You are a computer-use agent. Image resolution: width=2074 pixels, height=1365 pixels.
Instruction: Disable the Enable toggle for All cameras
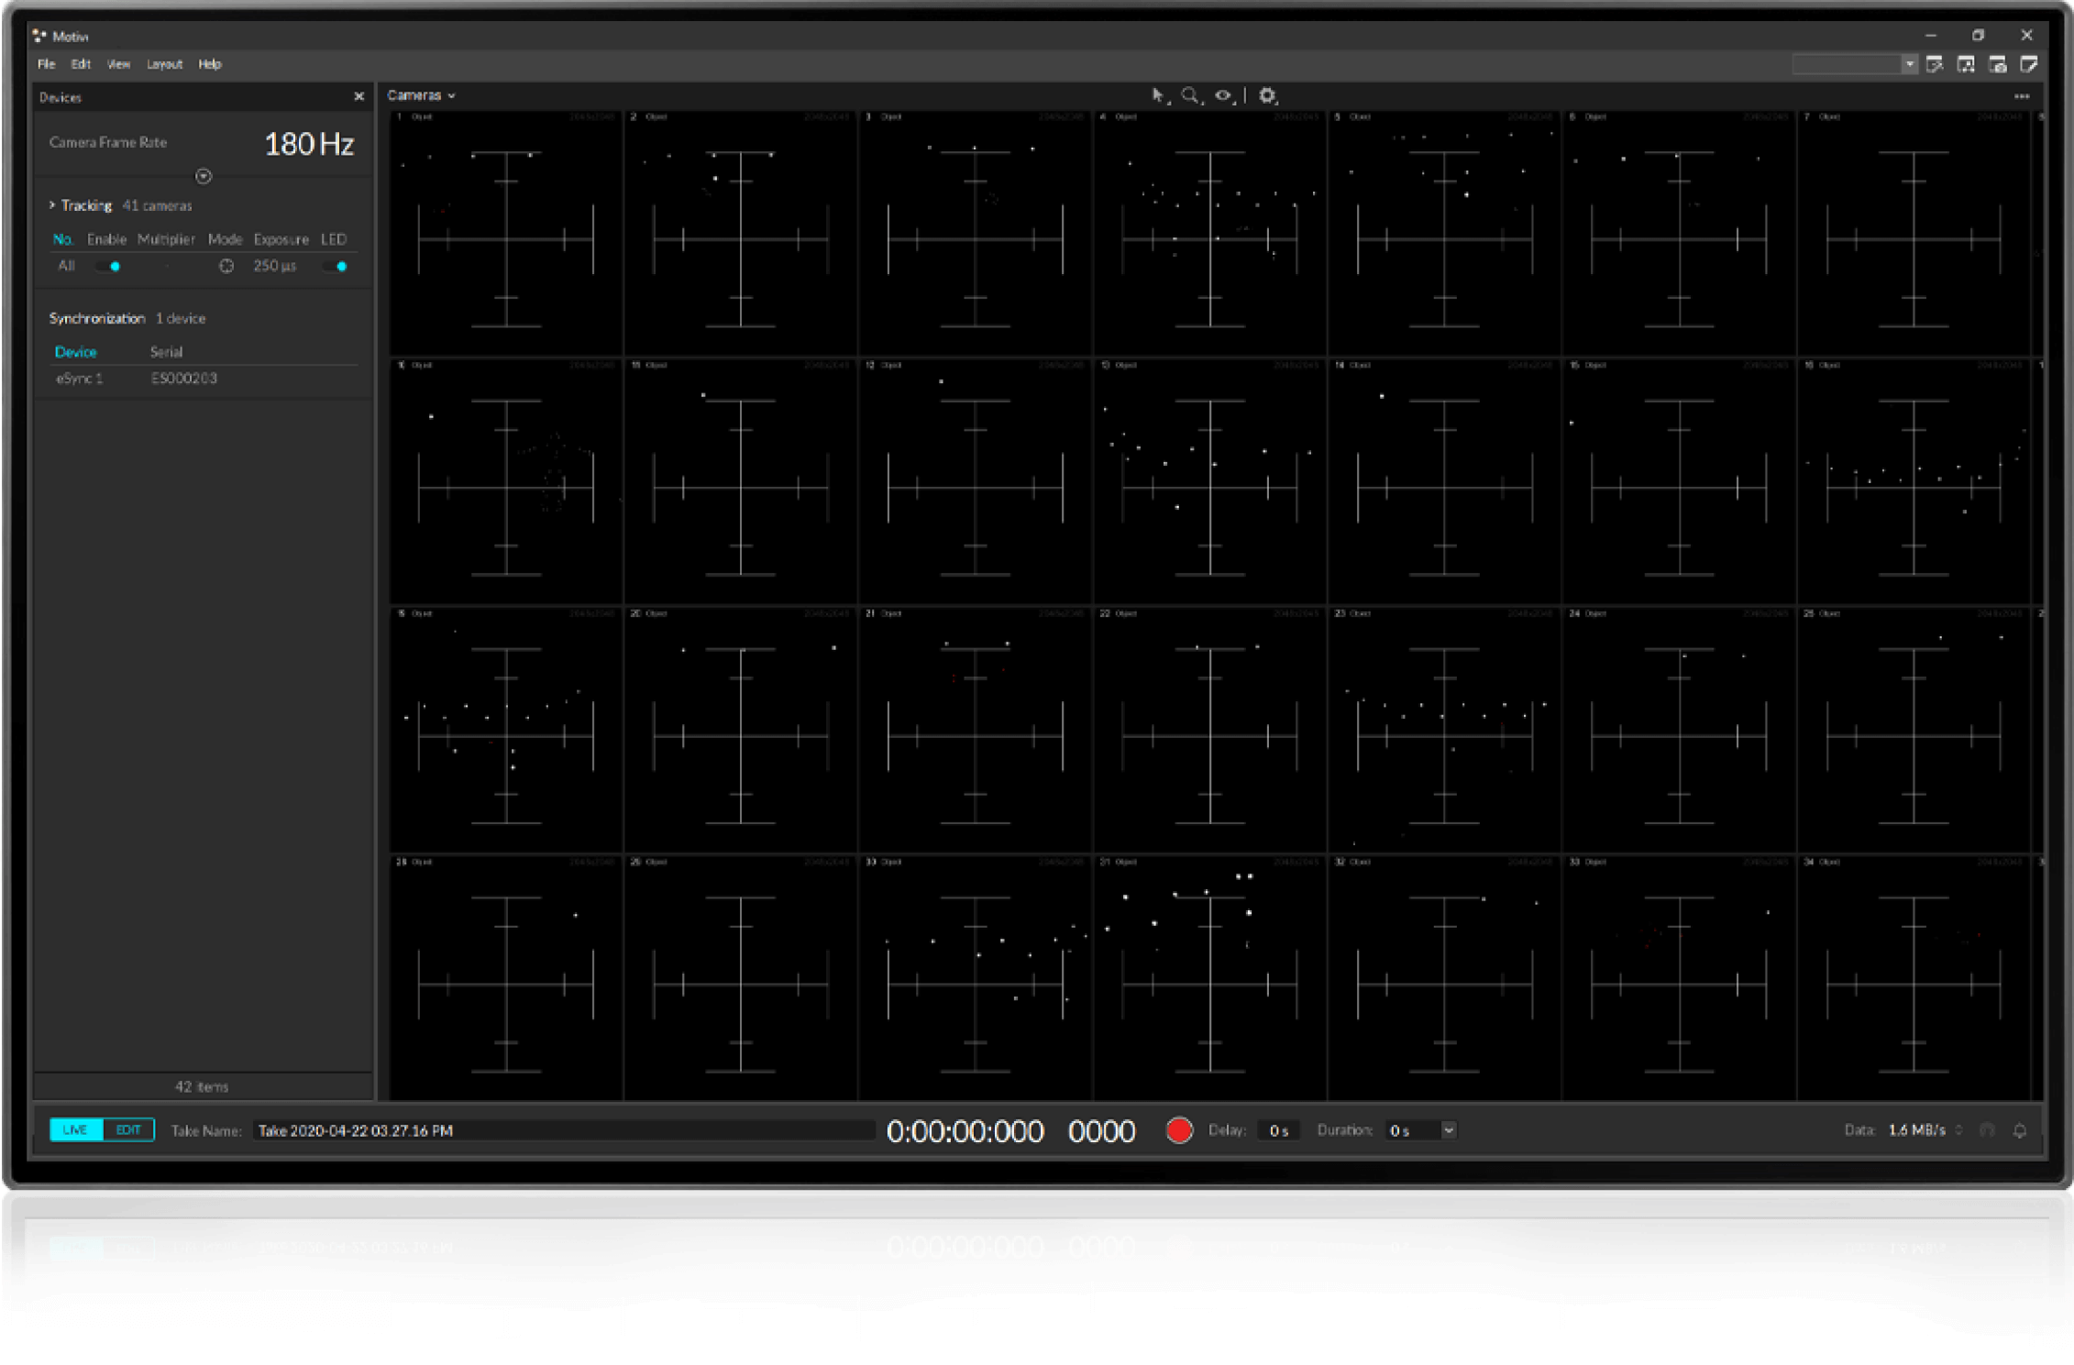click(x=107, y=266)
